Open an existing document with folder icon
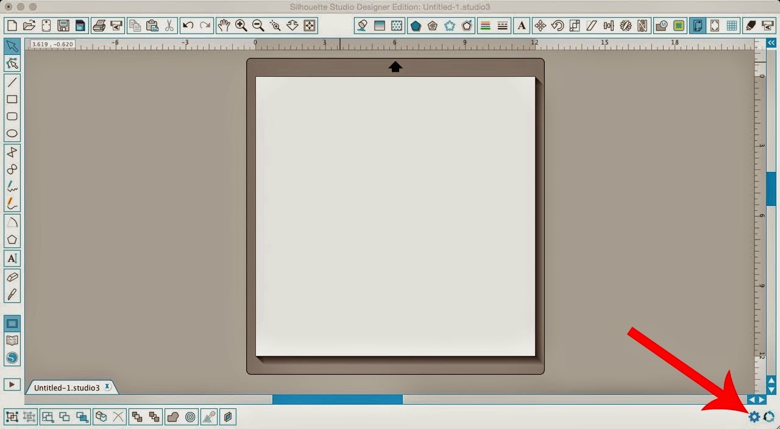Screen dimensions: 780x429 (x=29, y=25)
